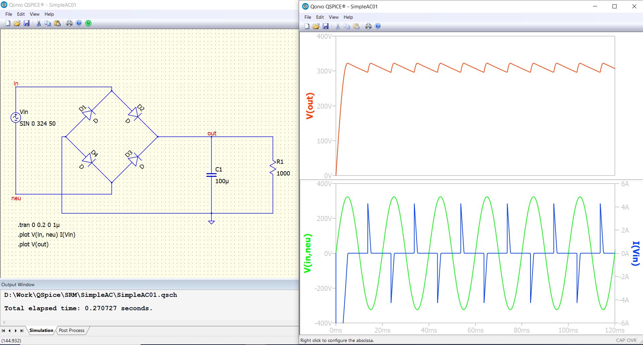Screen dimensions: 643x345
Task: Click Help icon in waveform window toolbar
Action: click(378, 26)
